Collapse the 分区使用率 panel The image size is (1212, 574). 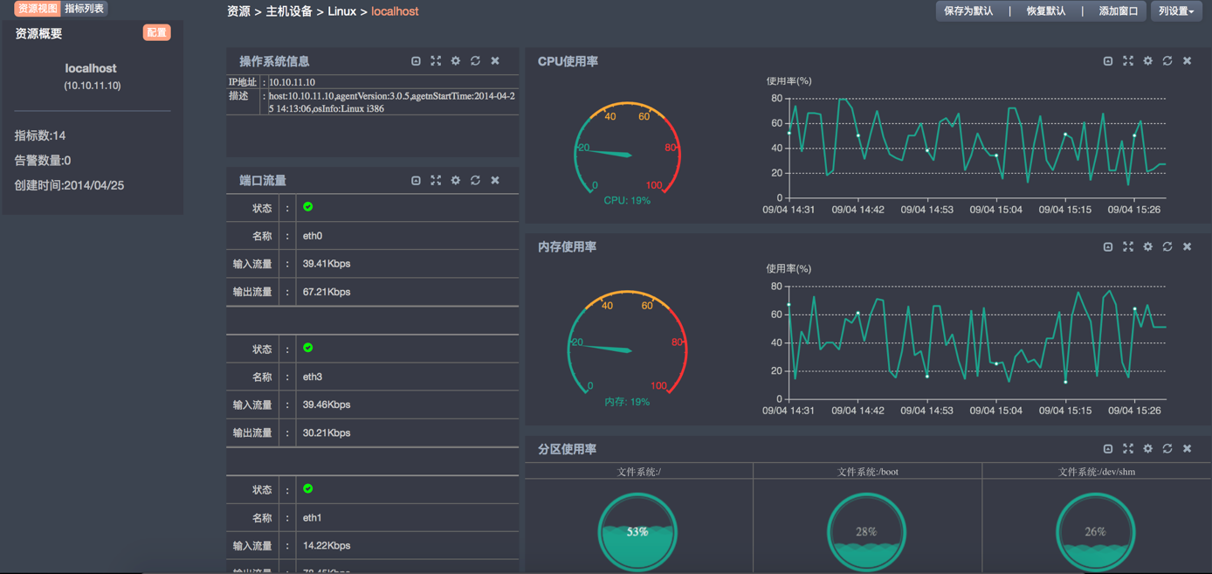pos(1108,449)
